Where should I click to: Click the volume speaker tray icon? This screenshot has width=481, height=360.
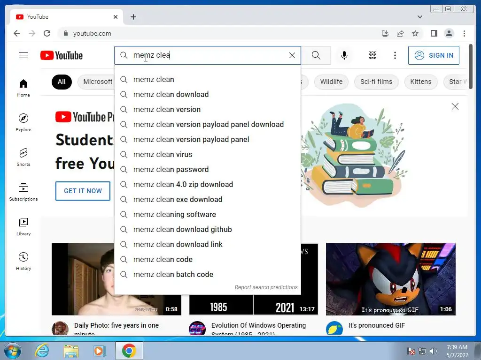click(x=434, y=351)
